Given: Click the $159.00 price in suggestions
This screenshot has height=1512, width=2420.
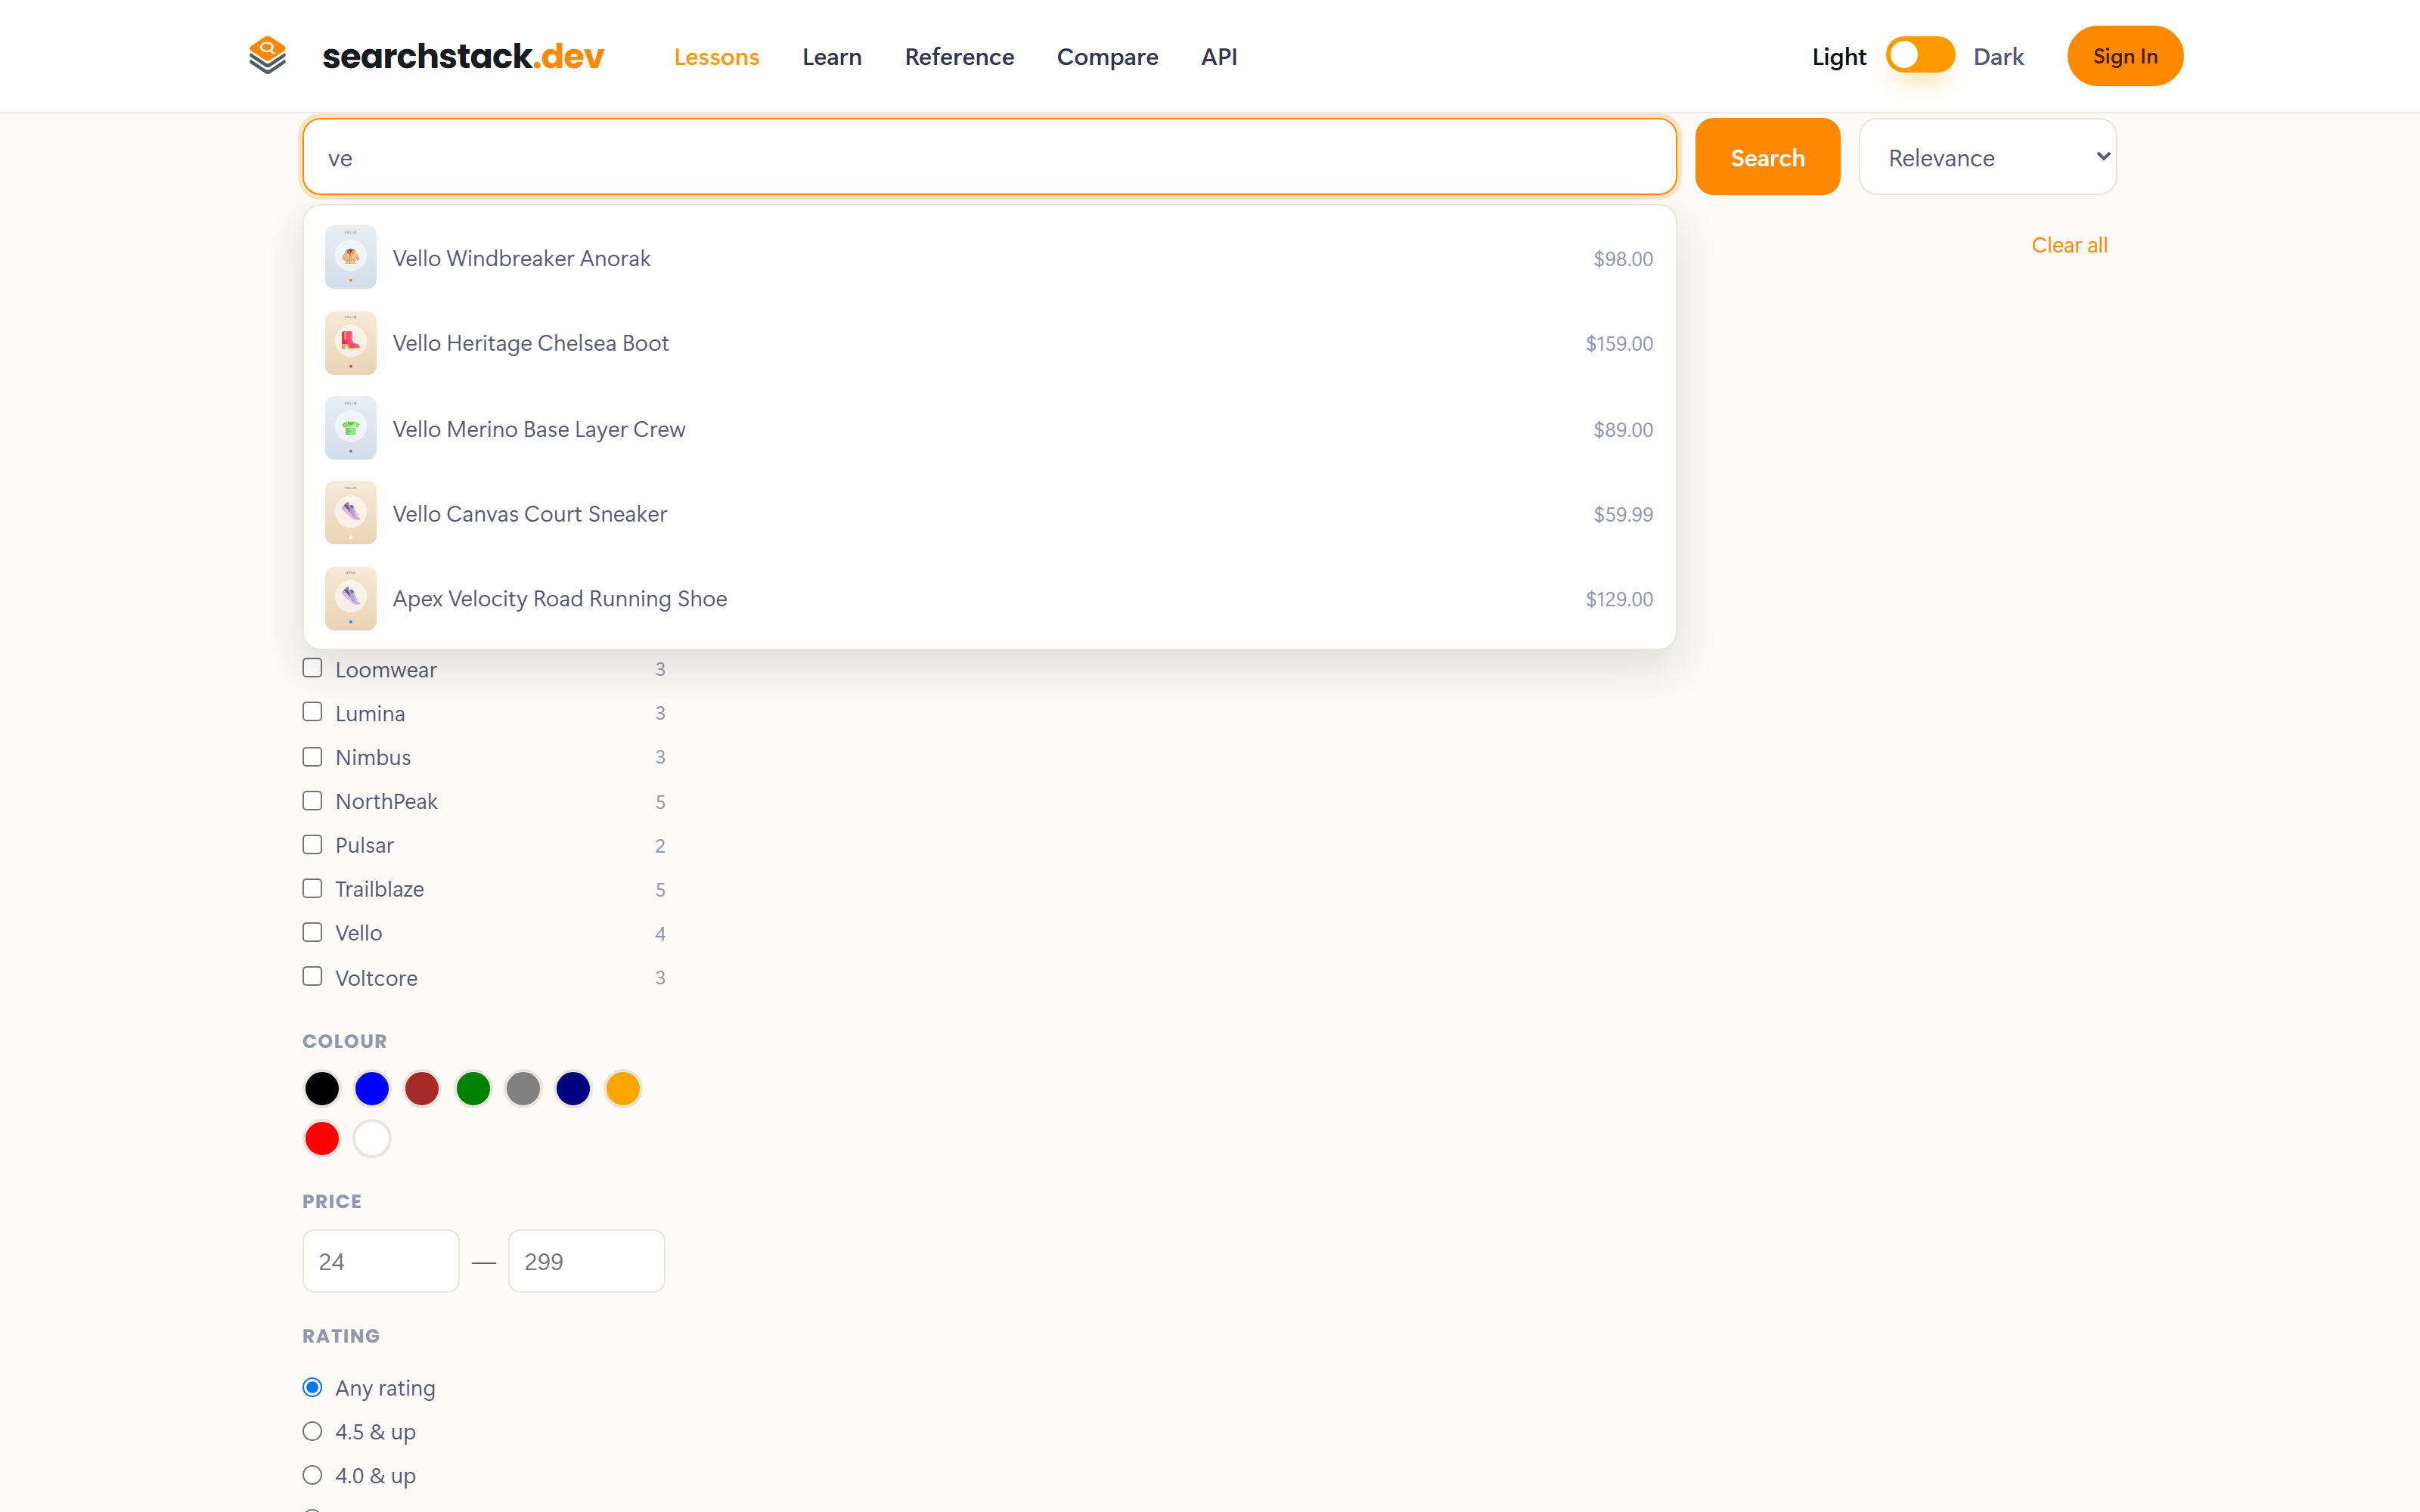Looking at the screenshot, I should coord(1619,343).
